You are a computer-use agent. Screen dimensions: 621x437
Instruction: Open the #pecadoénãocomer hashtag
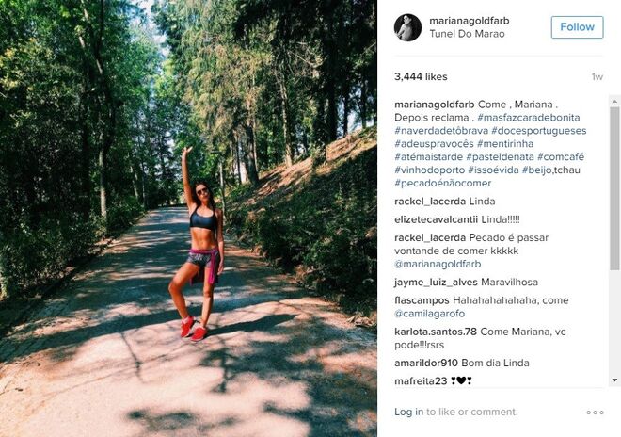[x=442, y=184]
